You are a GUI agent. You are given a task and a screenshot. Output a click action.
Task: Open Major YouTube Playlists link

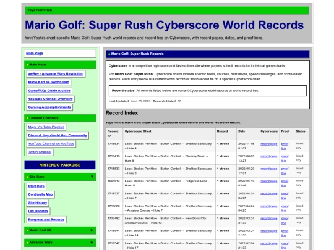tap(46, 127)
